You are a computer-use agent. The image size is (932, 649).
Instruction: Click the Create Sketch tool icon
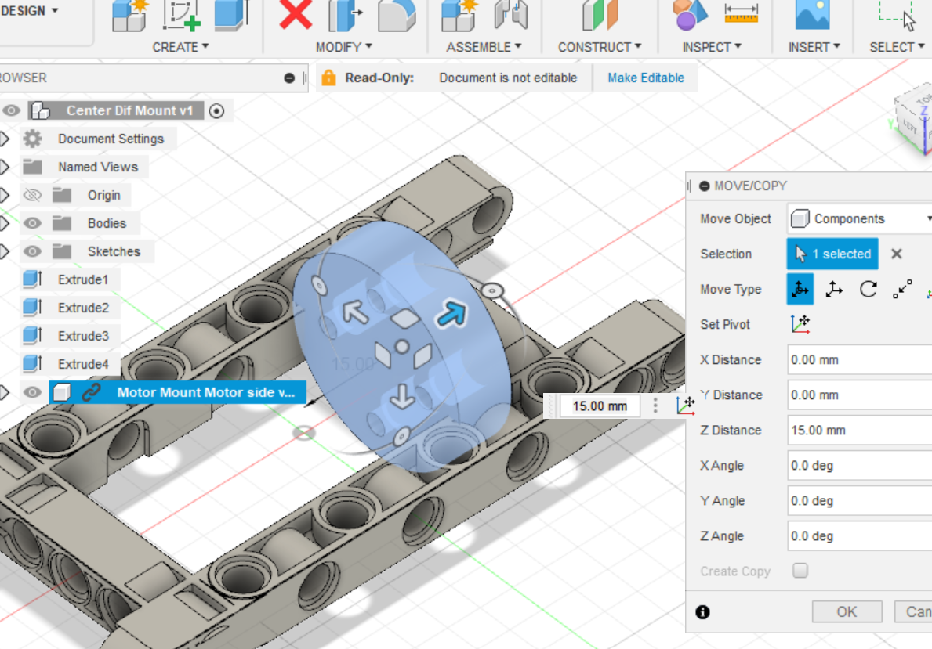[x=181, y=15]
